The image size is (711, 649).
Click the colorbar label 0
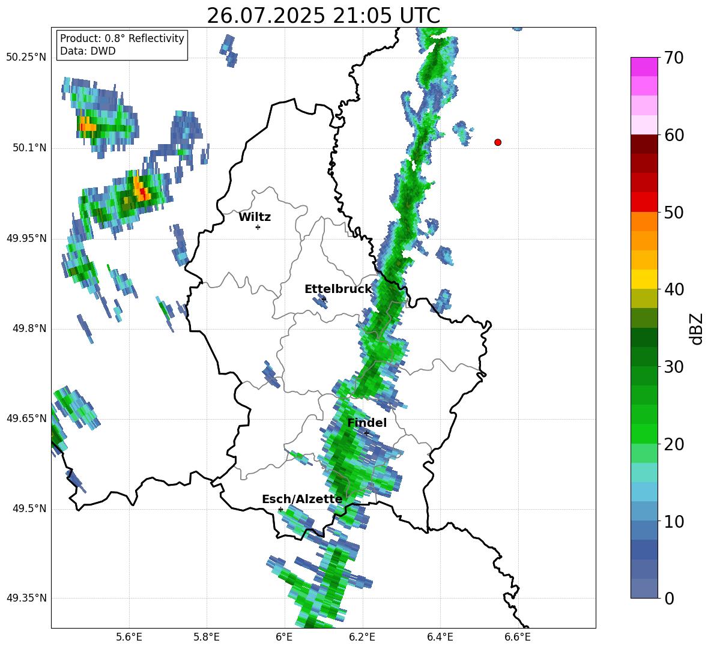click(669, 598)
